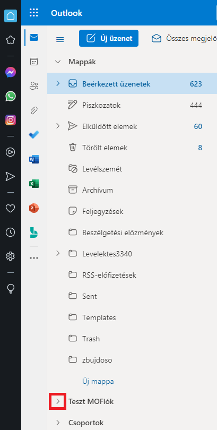Screen dimensions: 217x430
Task: Expand the Teszt MOFiók account
Action: click(x=57, y=401)
